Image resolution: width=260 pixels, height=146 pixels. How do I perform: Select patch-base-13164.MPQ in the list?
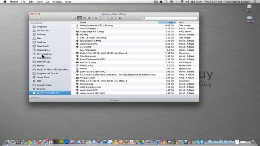point(135,72)
